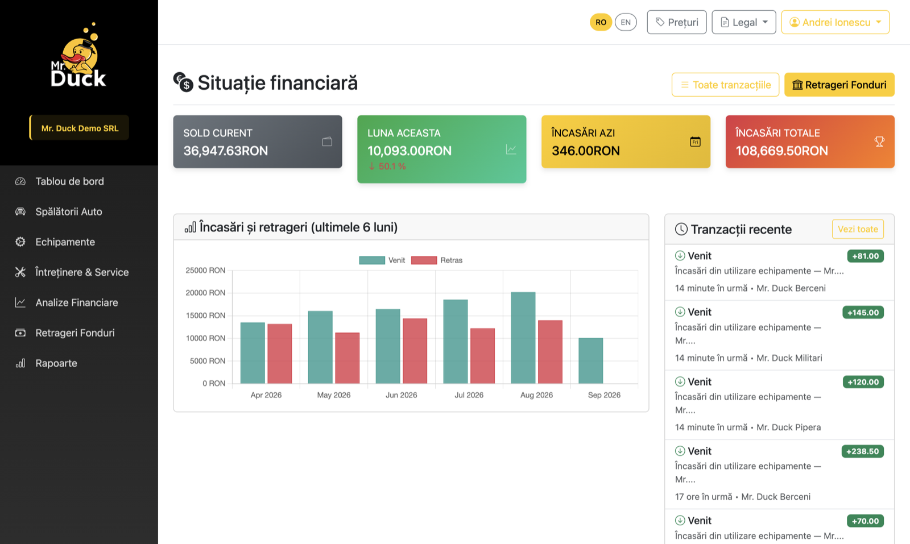Screen dimensions: 910x544
Task: Show Toate tranzacțiile
Action: point(725,85)
